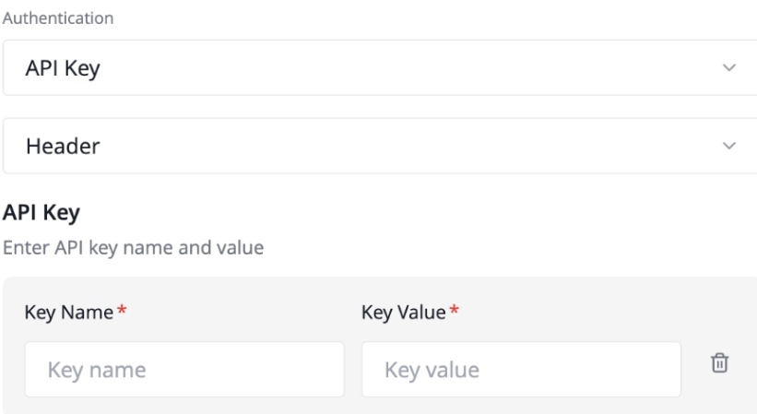Click the "Authentication" section label
757x414 pixels.
(x=57, y=18)
